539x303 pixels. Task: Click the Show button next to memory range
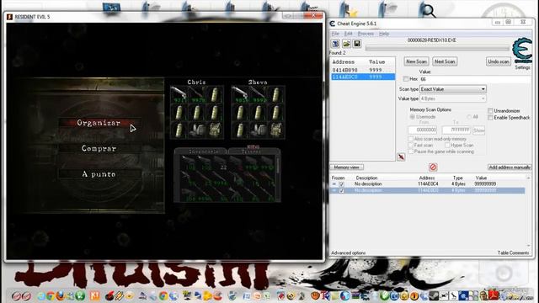coord(478,130)
